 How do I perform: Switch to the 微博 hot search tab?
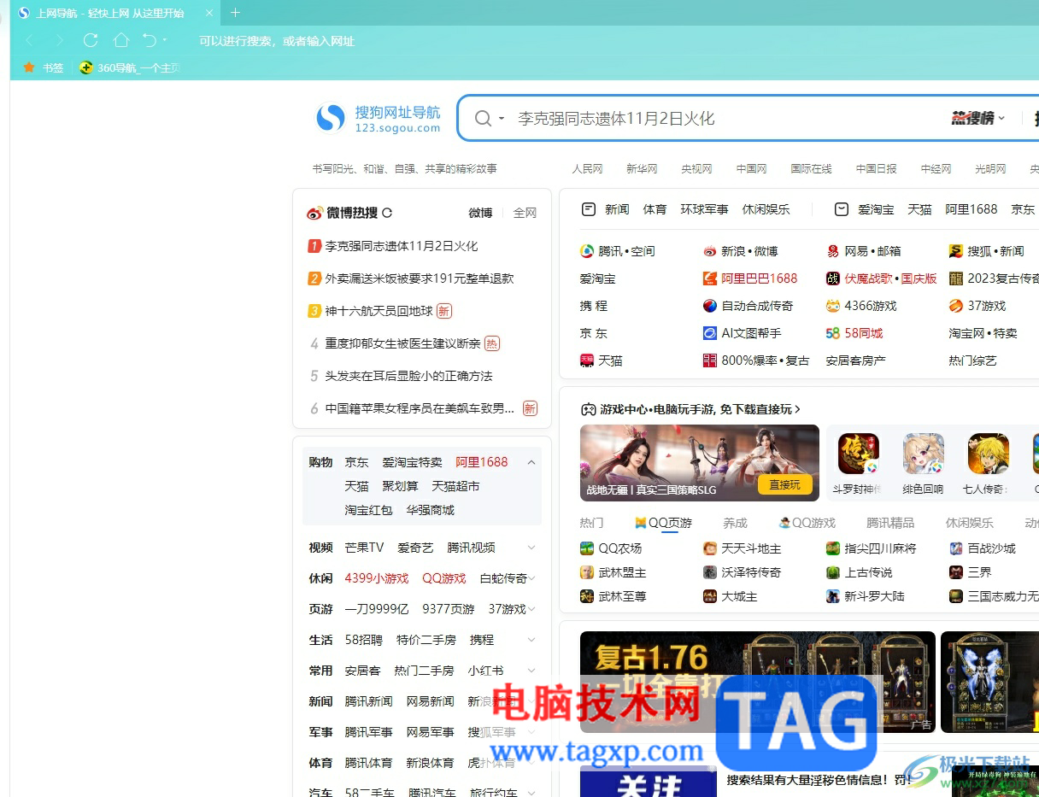480,213
